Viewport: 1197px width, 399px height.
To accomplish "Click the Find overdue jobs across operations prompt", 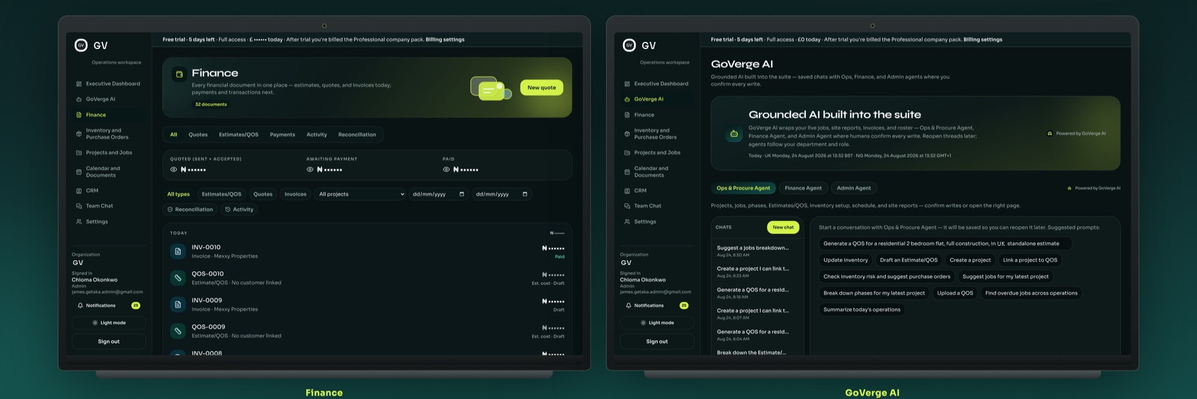I will click(x=1031, y=293).
